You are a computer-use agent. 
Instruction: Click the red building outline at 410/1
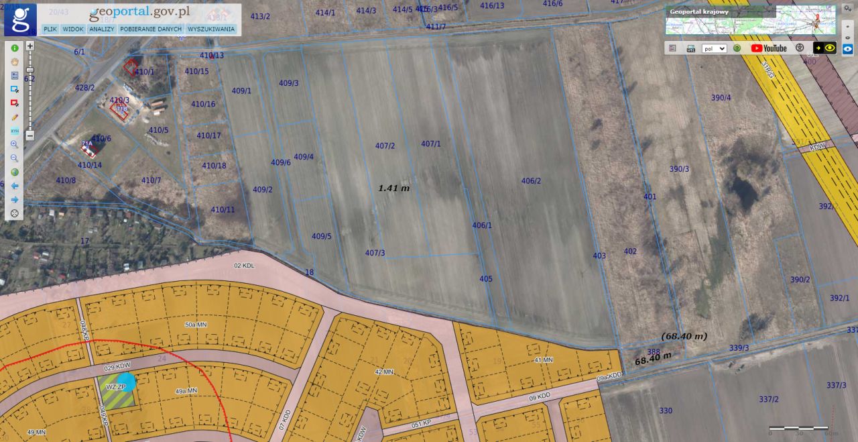tap(131, 67)
